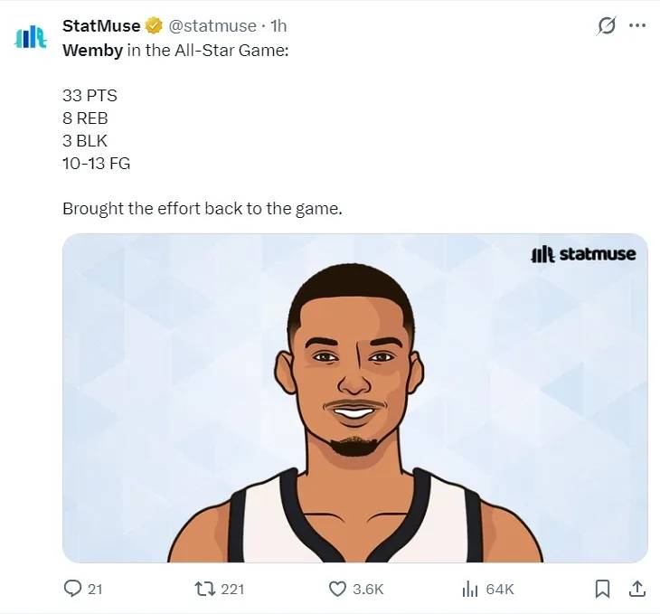The image size is (660, 614).
Task: Click the reply count 21
Action: coord(95,589)
